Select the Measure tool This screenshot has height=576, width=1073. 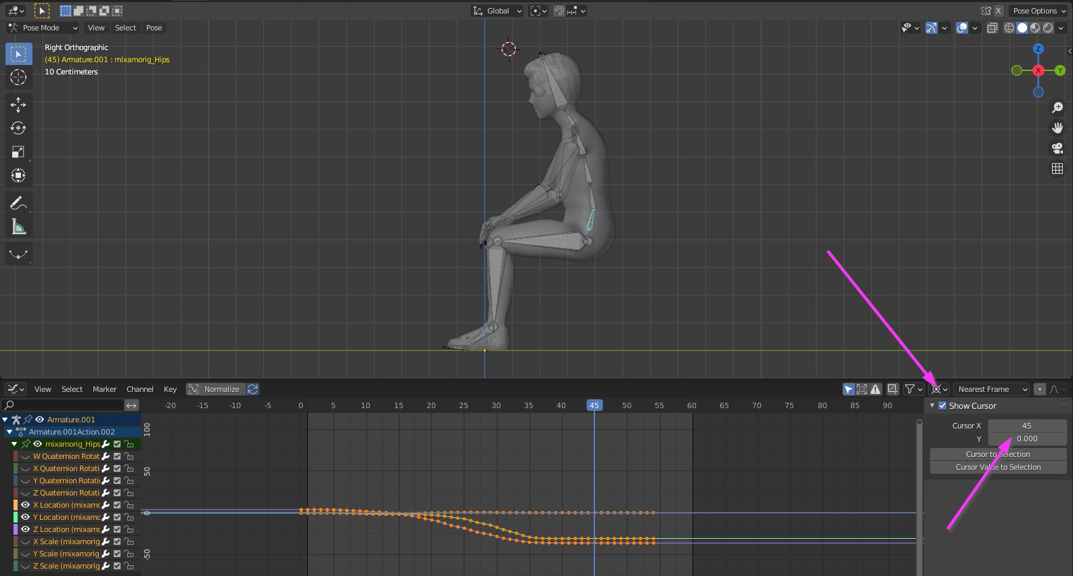click(x=18, y=227)
